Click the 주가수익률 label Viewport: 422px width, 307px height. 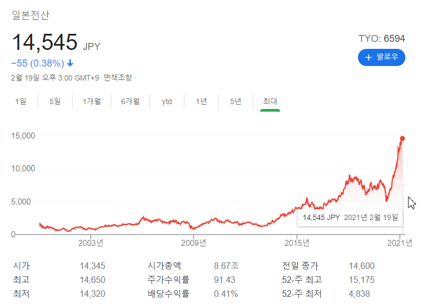[x=168, y=280]
